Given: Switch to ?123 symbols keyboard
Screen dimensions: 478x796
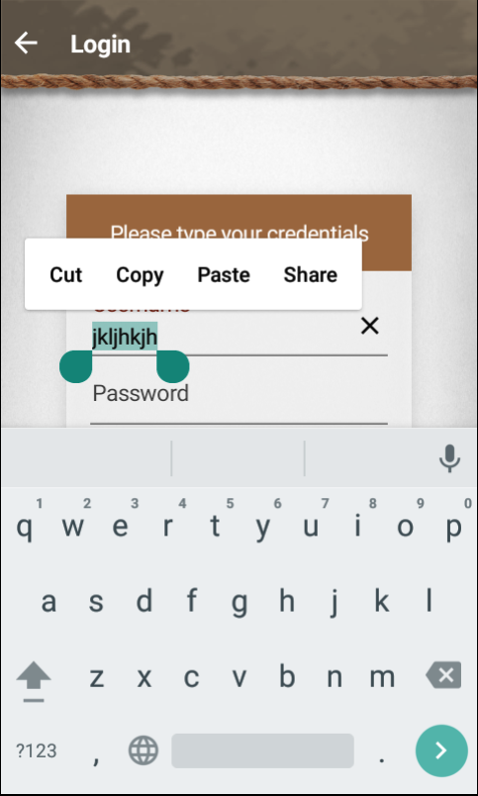Looking at the screenshot, I should click(x=36, y=750).
